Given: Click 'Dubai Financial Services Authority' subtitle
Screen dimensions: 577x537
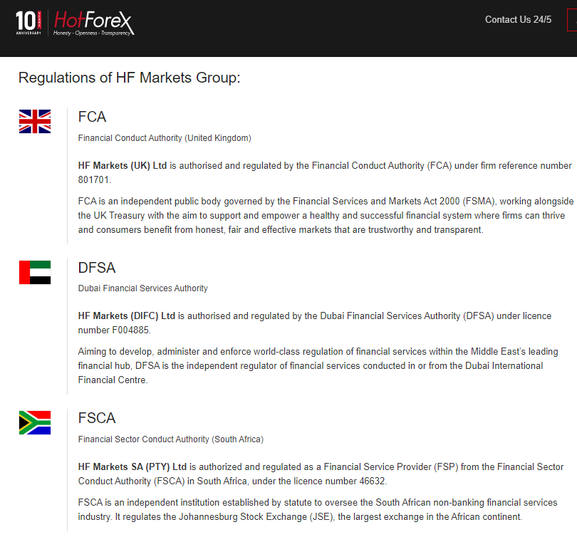Looking at the screenshot, I should click(142, 288).
